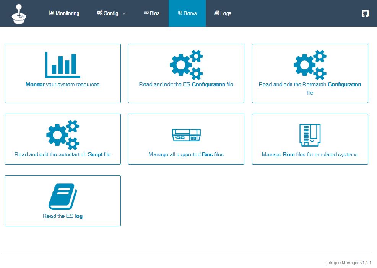The image size is (377, 268).
Task: Click the gears icon for ES Configuration
Action: [186, 65]
